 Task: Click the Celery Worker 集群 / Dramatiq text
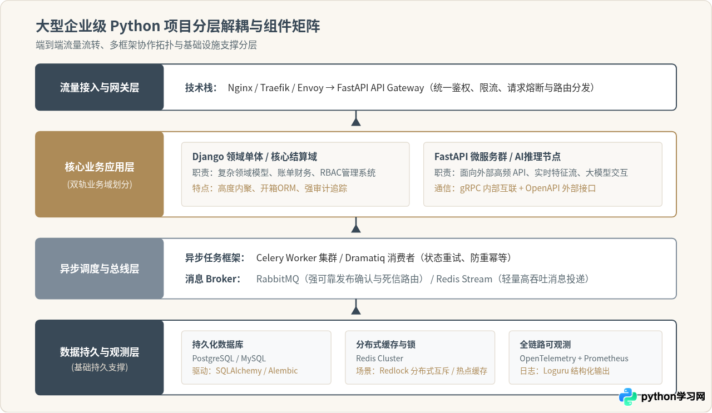384,258
